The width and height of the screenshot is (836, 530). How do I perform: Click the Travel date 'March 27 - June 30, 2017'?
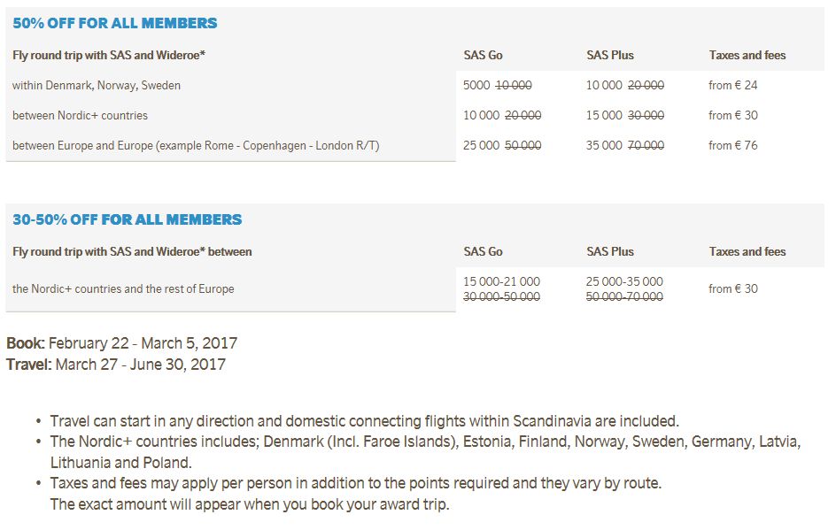(x=140, y=365)
